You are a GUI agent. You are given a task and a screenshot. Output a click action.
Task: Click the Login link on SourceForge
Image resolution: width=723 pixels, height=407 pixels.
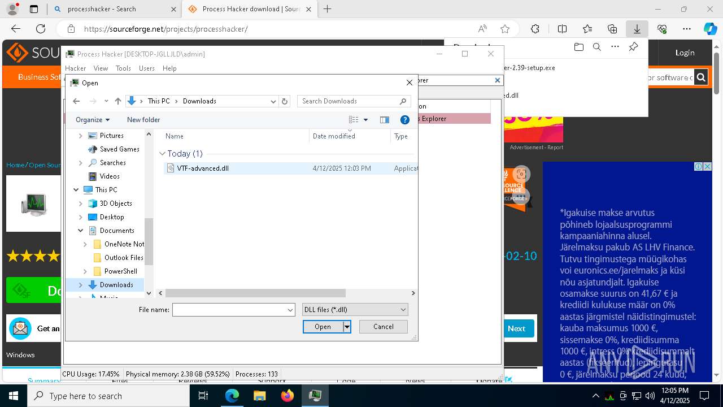(x=685, y=53)
